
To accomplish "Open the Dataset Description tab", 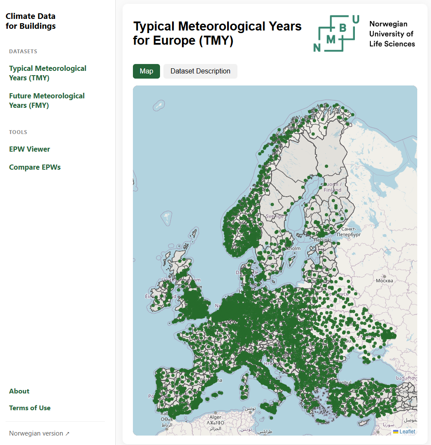I will pyautogui.click(x=200, y=71).
